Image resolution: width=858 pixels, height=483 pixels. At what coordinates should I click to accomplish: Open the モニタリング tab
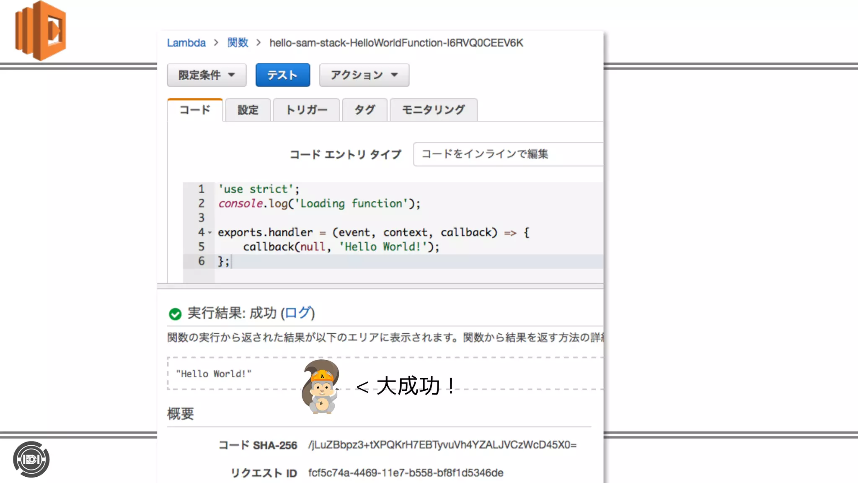pos(433,110)
